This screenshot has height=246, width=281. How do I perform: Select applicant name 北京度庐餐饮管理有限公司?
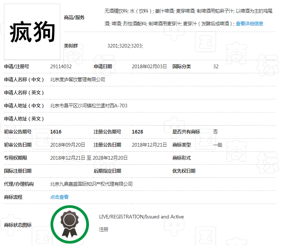77,79
